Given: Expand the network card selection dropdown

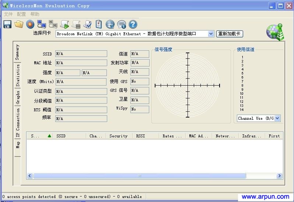Looking at the screenshot, I should pos(211,34).
